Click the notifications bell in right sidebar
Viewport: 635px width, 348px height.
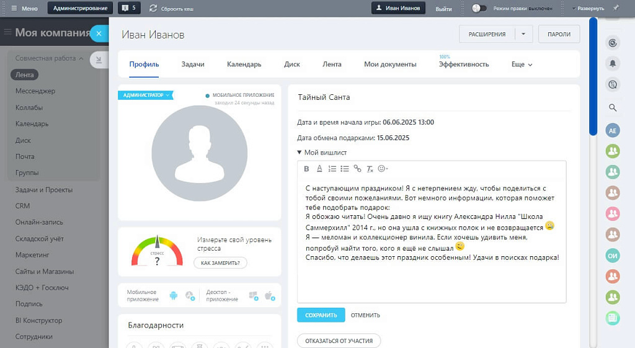pyautogui.click(x=613, y=63)
